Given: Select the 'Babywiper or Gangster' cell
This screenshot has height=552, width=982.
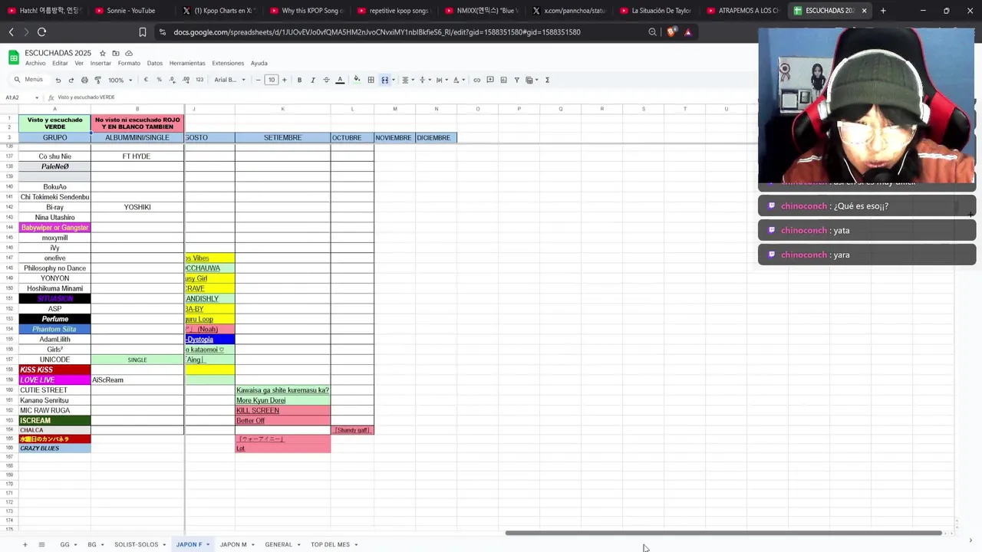Looking at the screenshot, I should [x=54, y=228].
